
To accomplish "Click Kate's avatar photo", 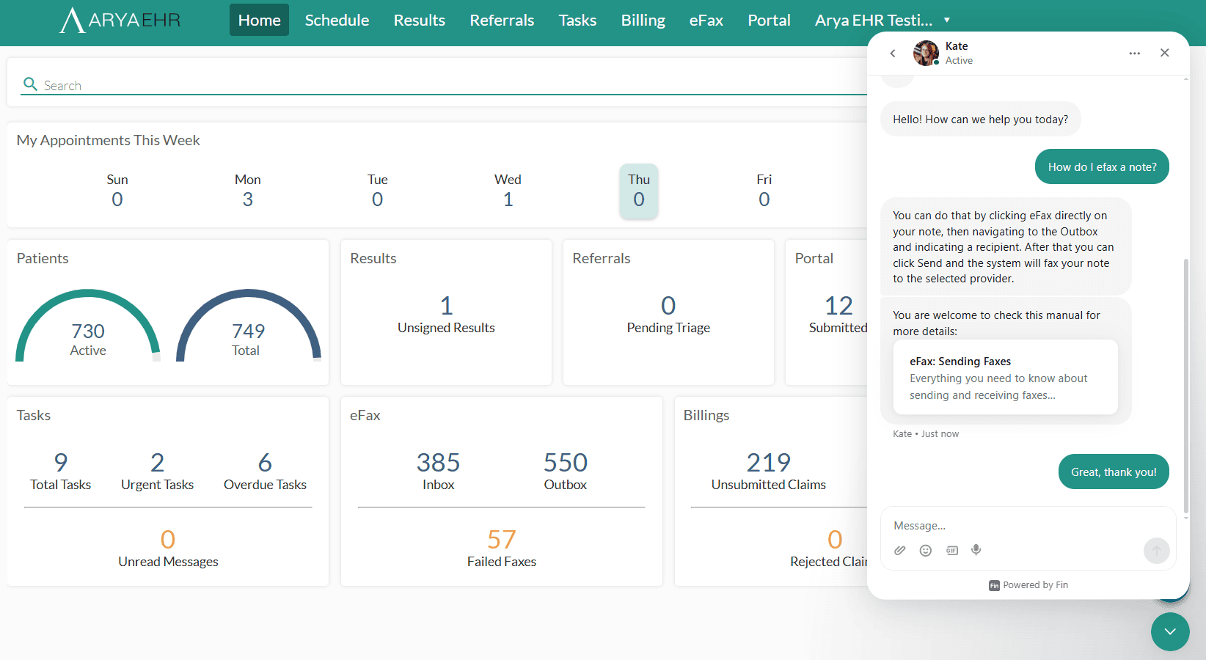I will (x=926, y=53).
